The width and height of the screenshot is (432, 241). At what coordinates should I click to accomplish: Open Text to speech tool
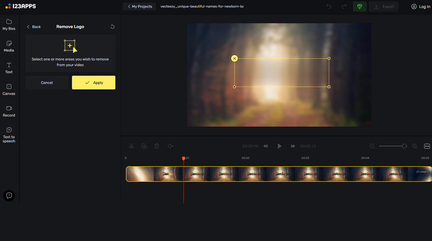click(9, 134)
